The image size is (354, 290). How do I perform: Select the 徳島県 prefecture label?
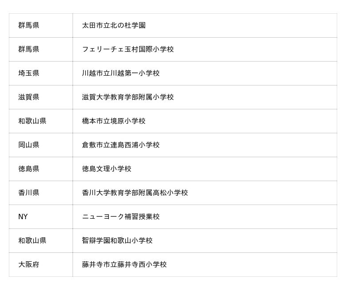tap(29, 169)
